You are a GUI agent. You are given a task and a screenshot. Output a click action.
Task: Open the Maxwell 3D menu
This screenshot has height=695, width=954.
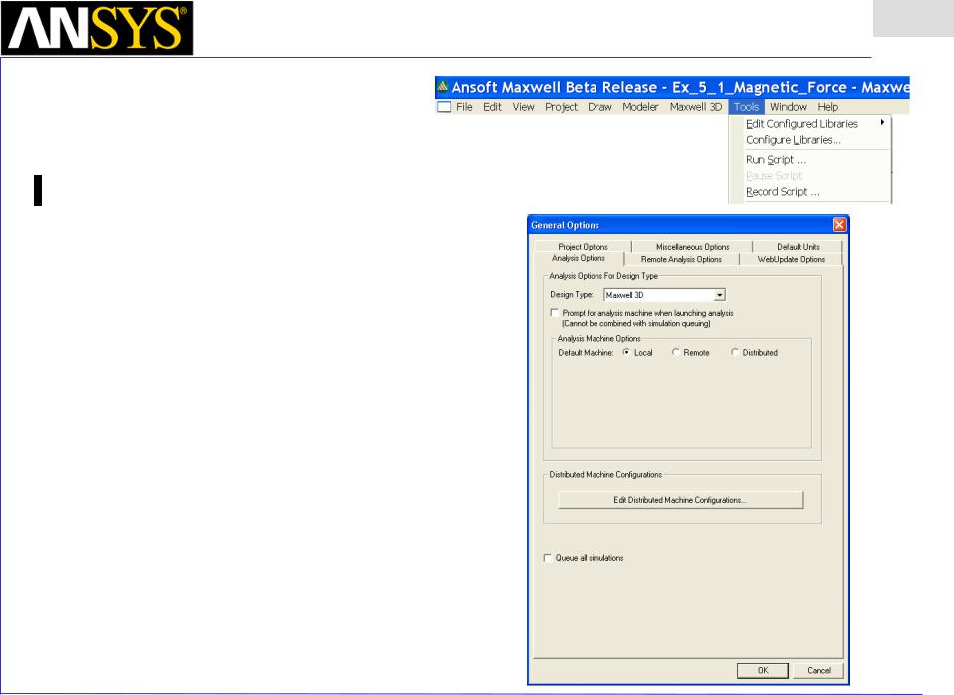[696, 107]
